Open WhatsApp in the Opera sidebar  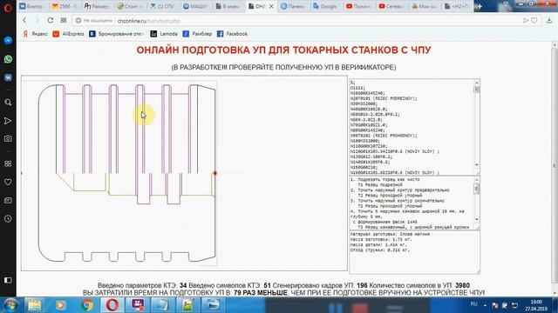8,59
